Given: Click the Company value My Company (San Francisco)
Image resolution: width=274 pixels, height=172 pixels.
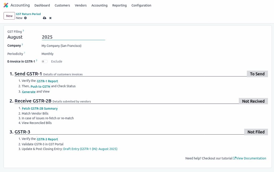Looking at the screenshot, I should (62, 46).
